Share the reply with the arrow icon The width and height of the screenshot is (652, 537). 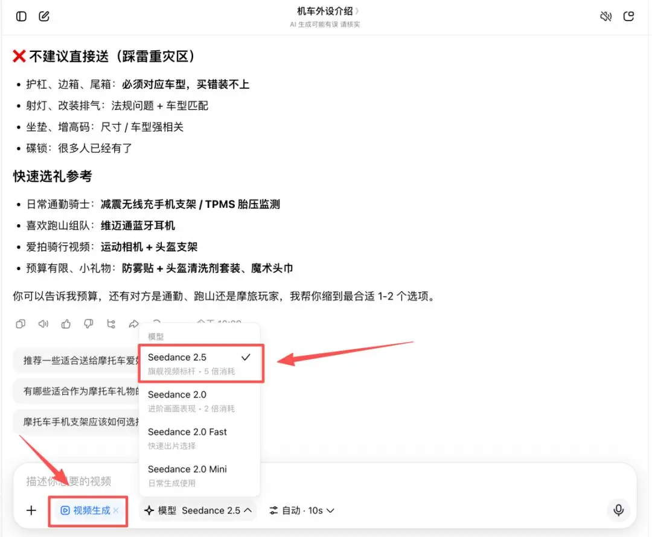(133, 324)
